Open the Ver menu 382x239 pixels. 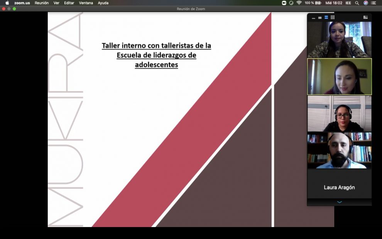(x=56, y=3)
